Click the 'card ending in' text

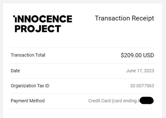126,101
